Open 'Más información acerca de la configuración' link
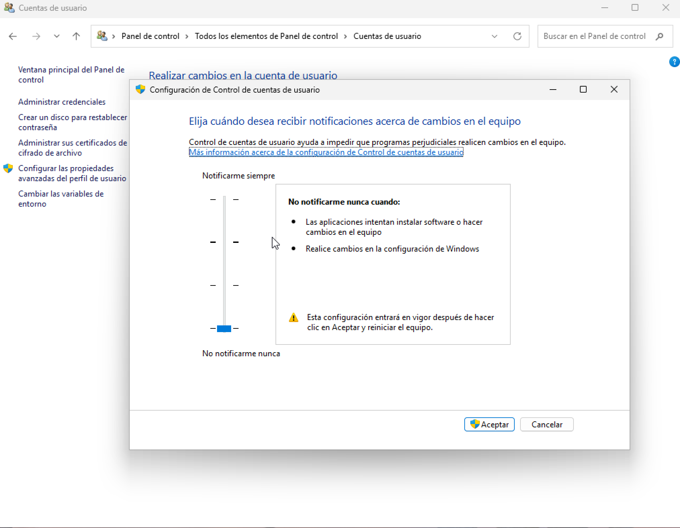Viewport: 680px width, 528px height. point(326,152)
